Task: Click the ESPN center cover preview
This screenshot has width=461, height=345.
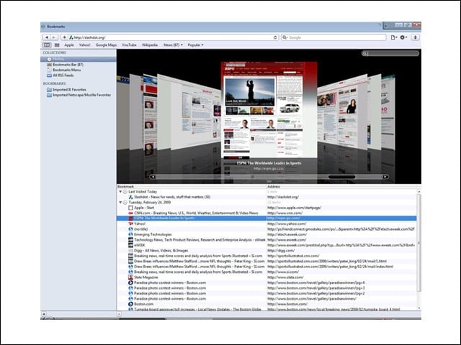Action: pyautogui.click(x=269, y=110)
